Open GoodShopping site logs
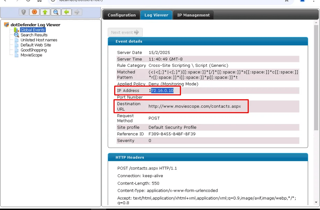 (34, 50)
